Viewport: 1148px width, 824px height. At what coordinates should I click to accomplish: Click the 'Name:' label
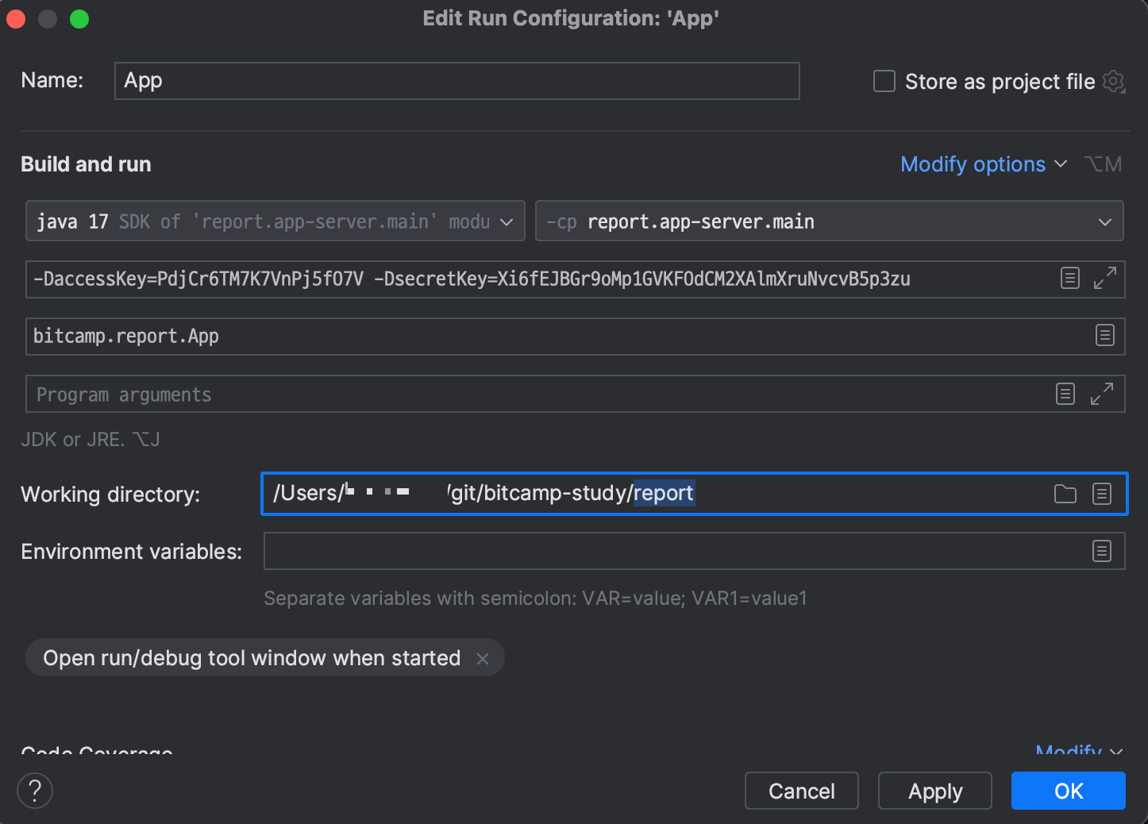(x=52, y=80)
